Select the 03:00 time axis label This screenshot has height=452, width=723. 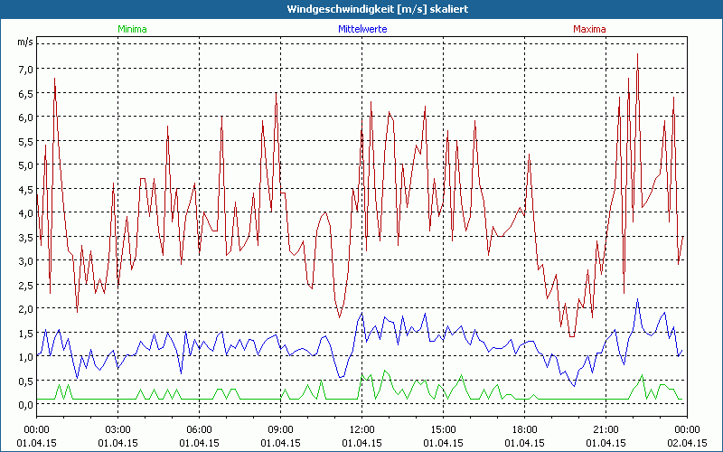[117, 429]
